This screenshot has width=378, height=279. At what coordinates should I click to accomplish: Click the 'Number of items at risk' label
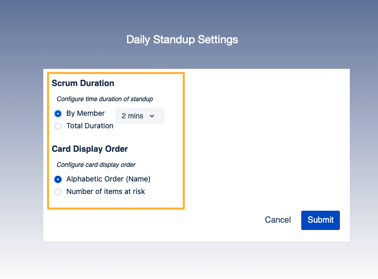[x=105, y=191]
